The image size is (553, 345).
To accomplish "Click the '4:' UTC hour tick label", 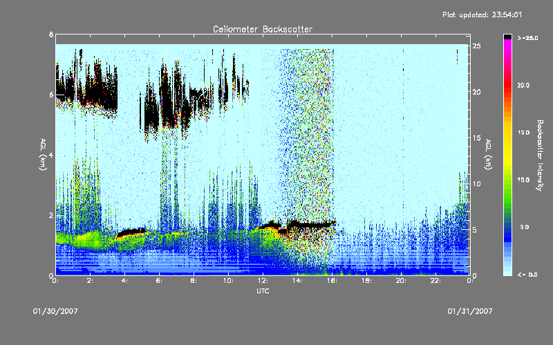I will click(125, 281).
